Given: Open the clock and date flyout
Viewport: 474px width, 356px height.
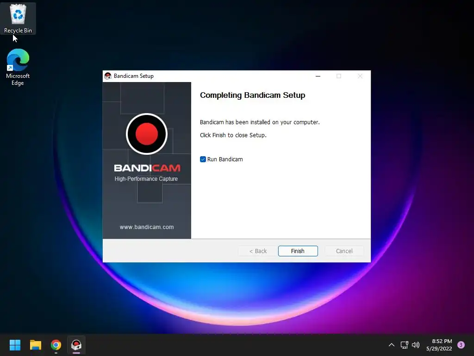Looking at the screenshot, I should coord(439,345).
